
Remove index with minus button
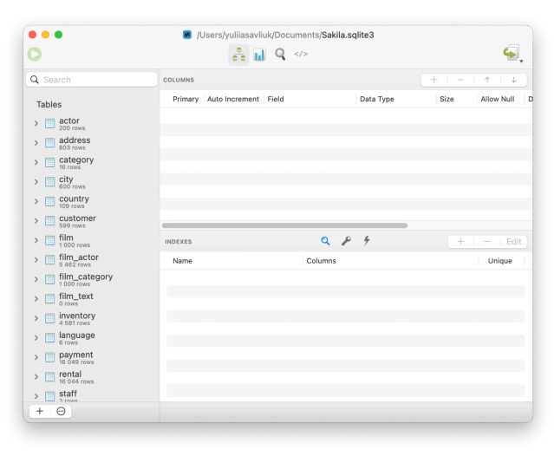point(487,242)
